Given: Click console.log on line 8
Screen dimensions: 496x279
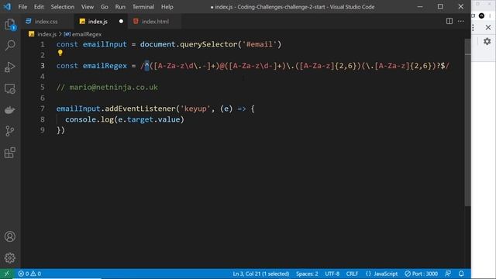Looking at the screenshot, I should (89, 119).
